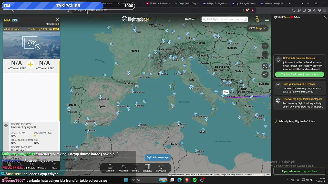Click the 16:08 UTC clock display
328x184 pixels.
(190, 19)
